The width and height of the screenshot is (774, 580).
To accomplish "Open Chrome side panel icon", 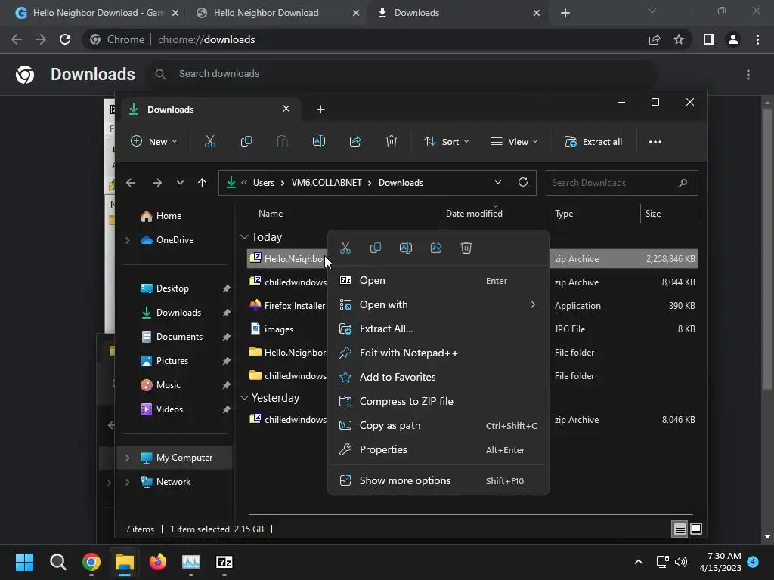I will [709, 39].
